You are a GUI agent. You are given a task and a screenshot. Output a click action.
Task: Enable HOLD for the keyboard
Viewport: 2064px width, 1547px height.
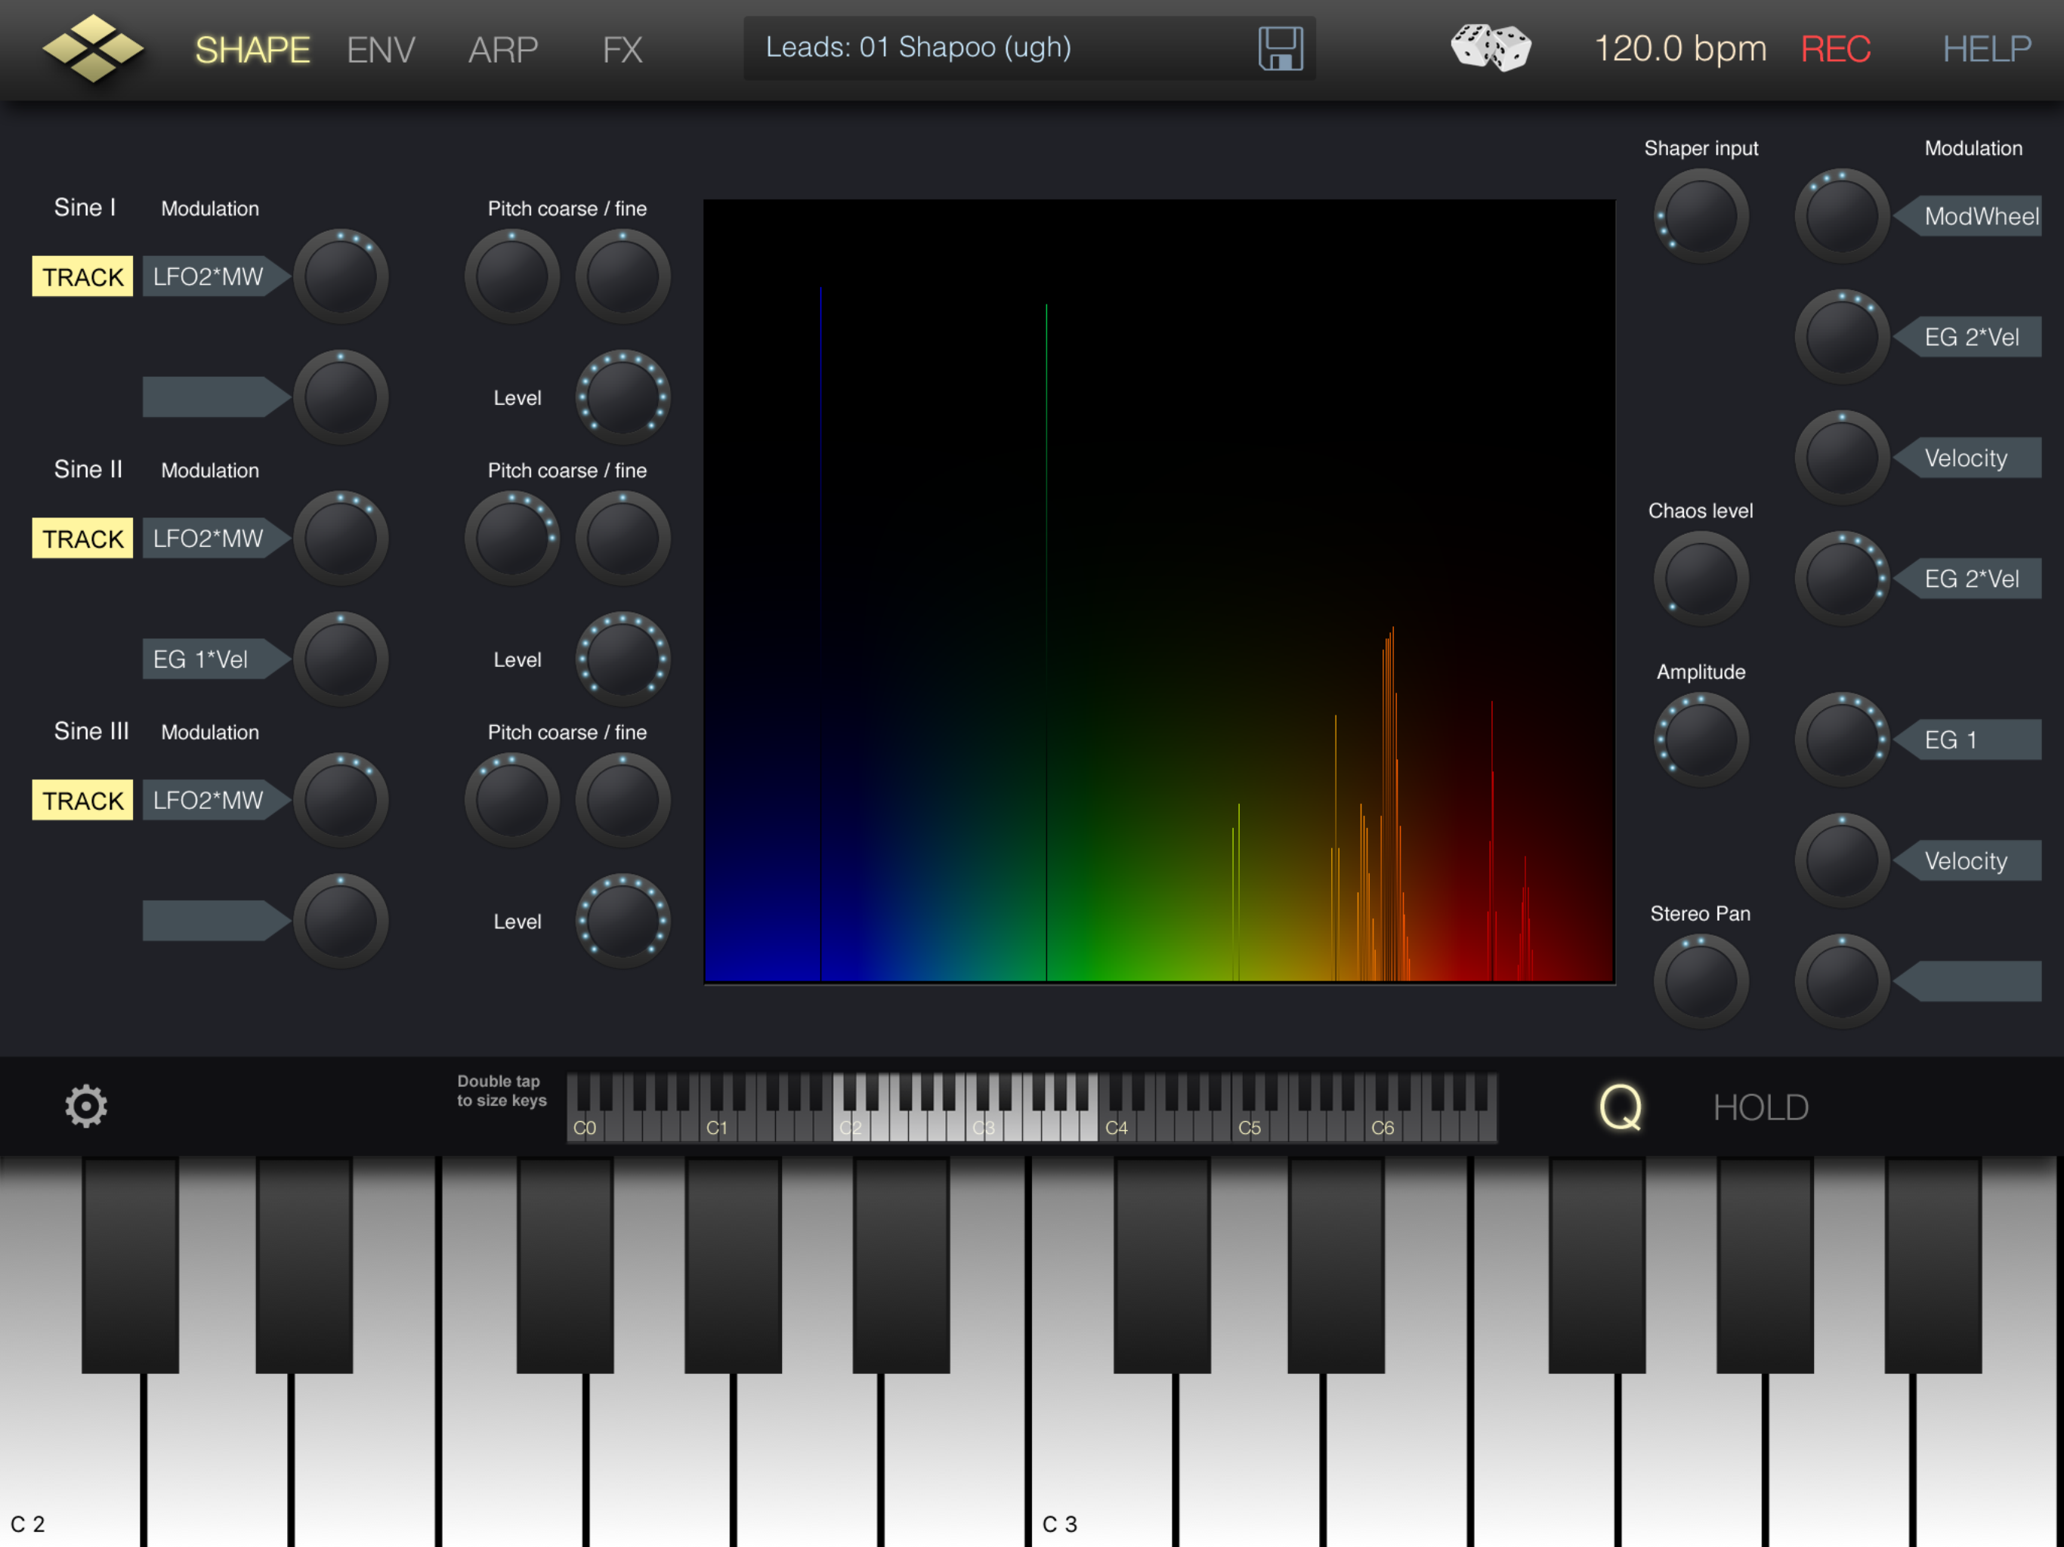click(1761, 1107)
